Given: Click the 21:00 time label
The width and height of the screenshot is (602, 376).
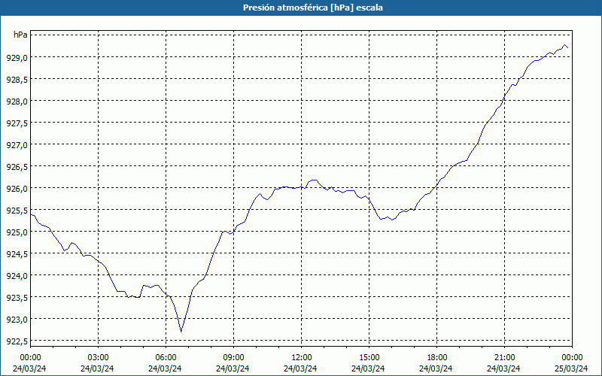Looking at the screenshot, I should pyautogui.click(x=504, y=358).
